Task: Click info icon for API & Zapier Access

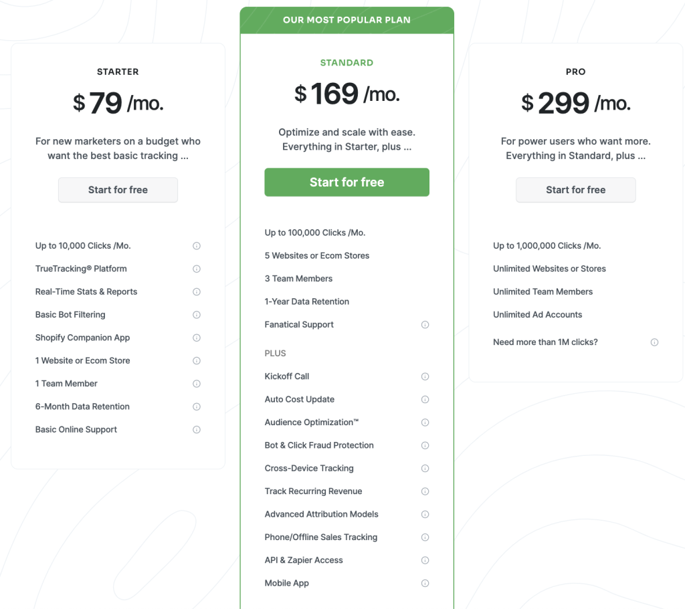Action: tap(425, 560)
